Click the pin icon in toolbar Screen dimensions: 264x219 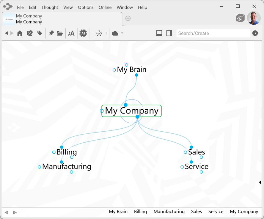tap(51, 33)
